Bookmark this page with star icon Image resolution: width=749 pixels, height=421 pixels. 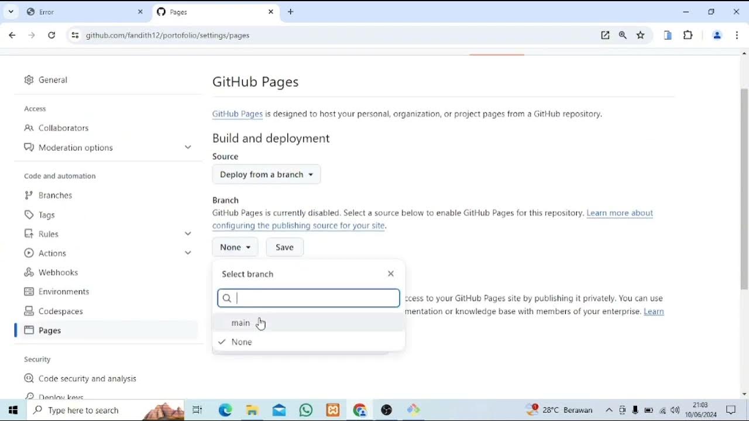tap(641, 35)
